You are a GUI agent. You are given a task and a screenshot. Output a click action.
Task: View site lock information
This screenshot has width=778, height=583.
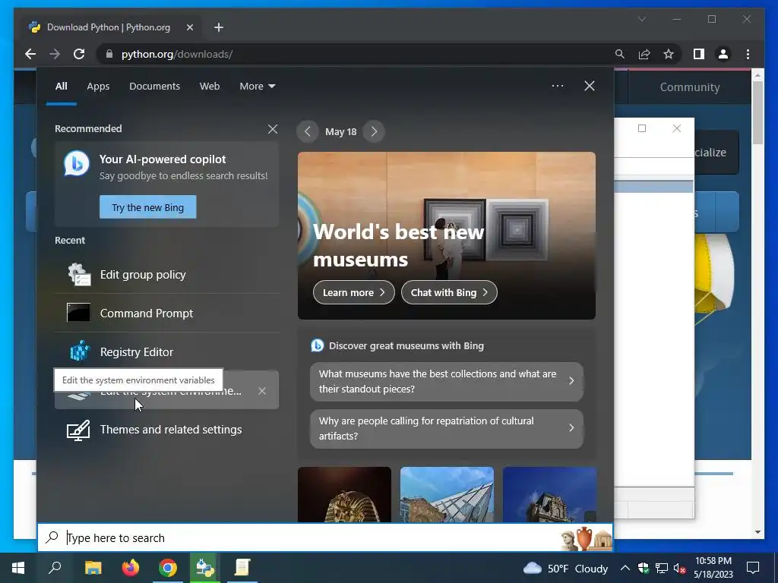click(109, 54)
